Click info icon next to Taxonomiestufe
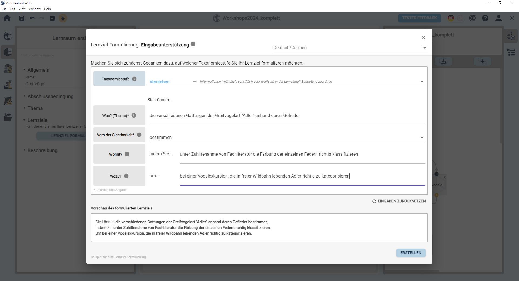This screenshot has height=281, width=519. 134,79
